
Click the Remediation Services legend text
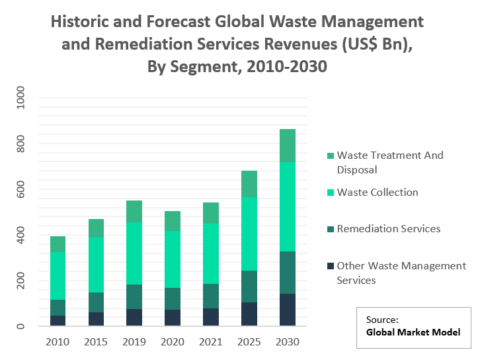click(x=388, y=229)
